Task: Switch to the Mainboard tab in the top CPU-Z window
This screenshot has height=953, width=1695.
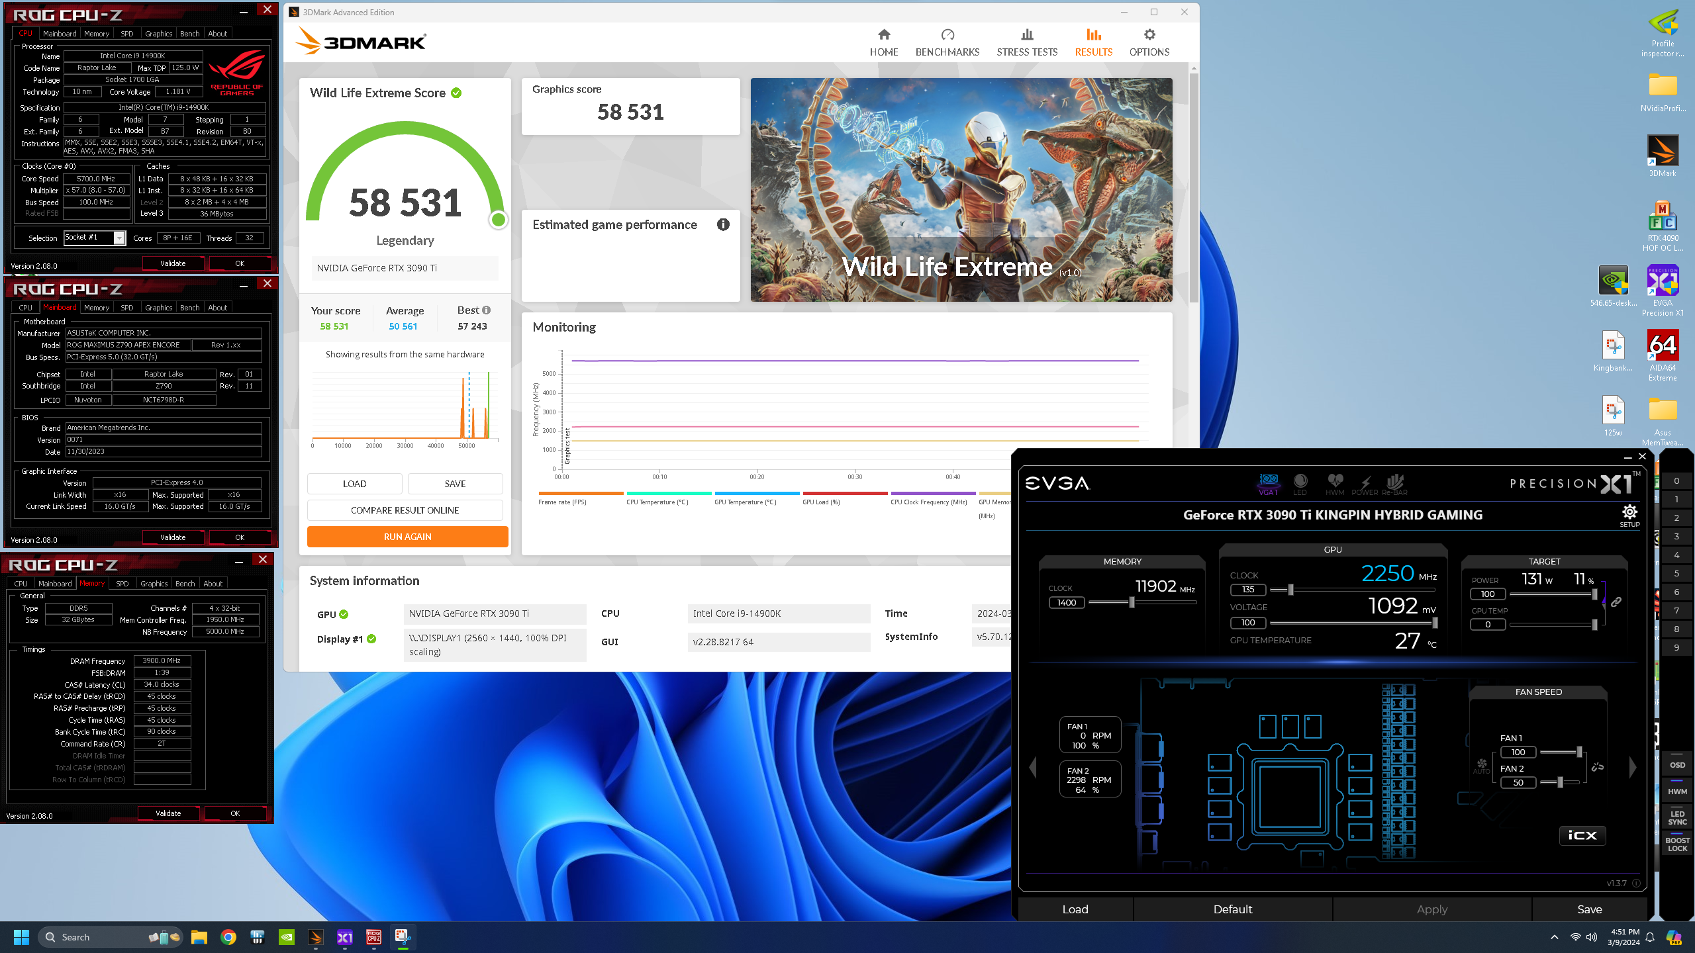Action: click(60, 34)
